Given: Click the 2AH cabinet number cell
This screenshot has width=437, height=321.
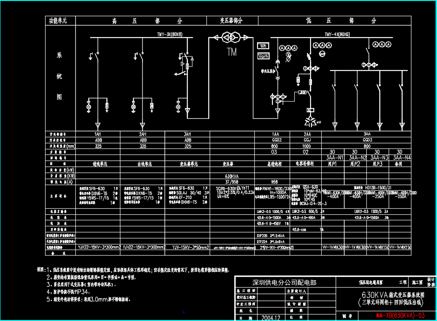Looking at the screenshot, I should click(142, 134).
